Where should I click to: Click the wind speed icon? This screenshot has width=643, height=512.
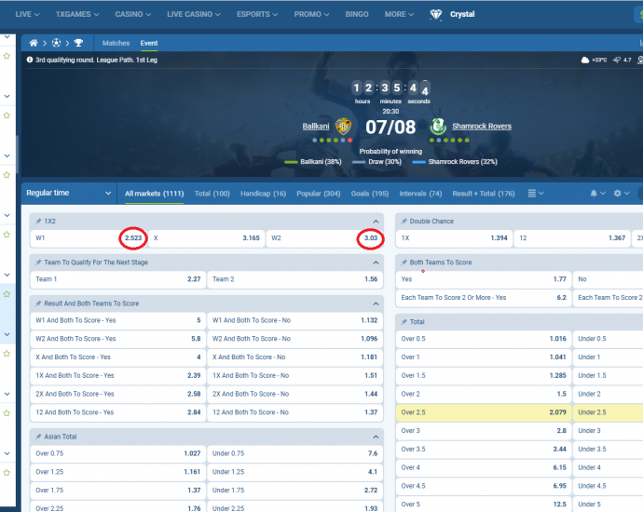coord(617,61)
